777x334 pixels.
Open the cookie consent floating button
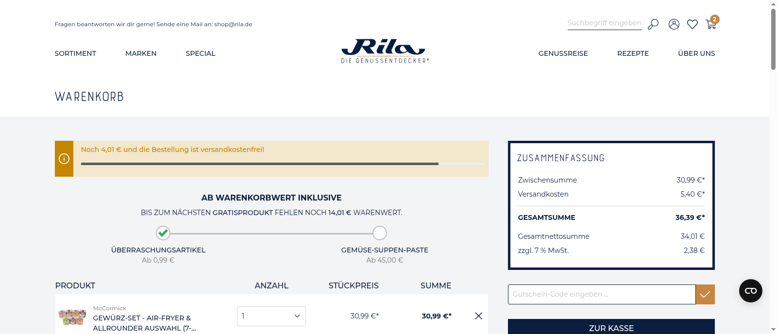point(751,291)
